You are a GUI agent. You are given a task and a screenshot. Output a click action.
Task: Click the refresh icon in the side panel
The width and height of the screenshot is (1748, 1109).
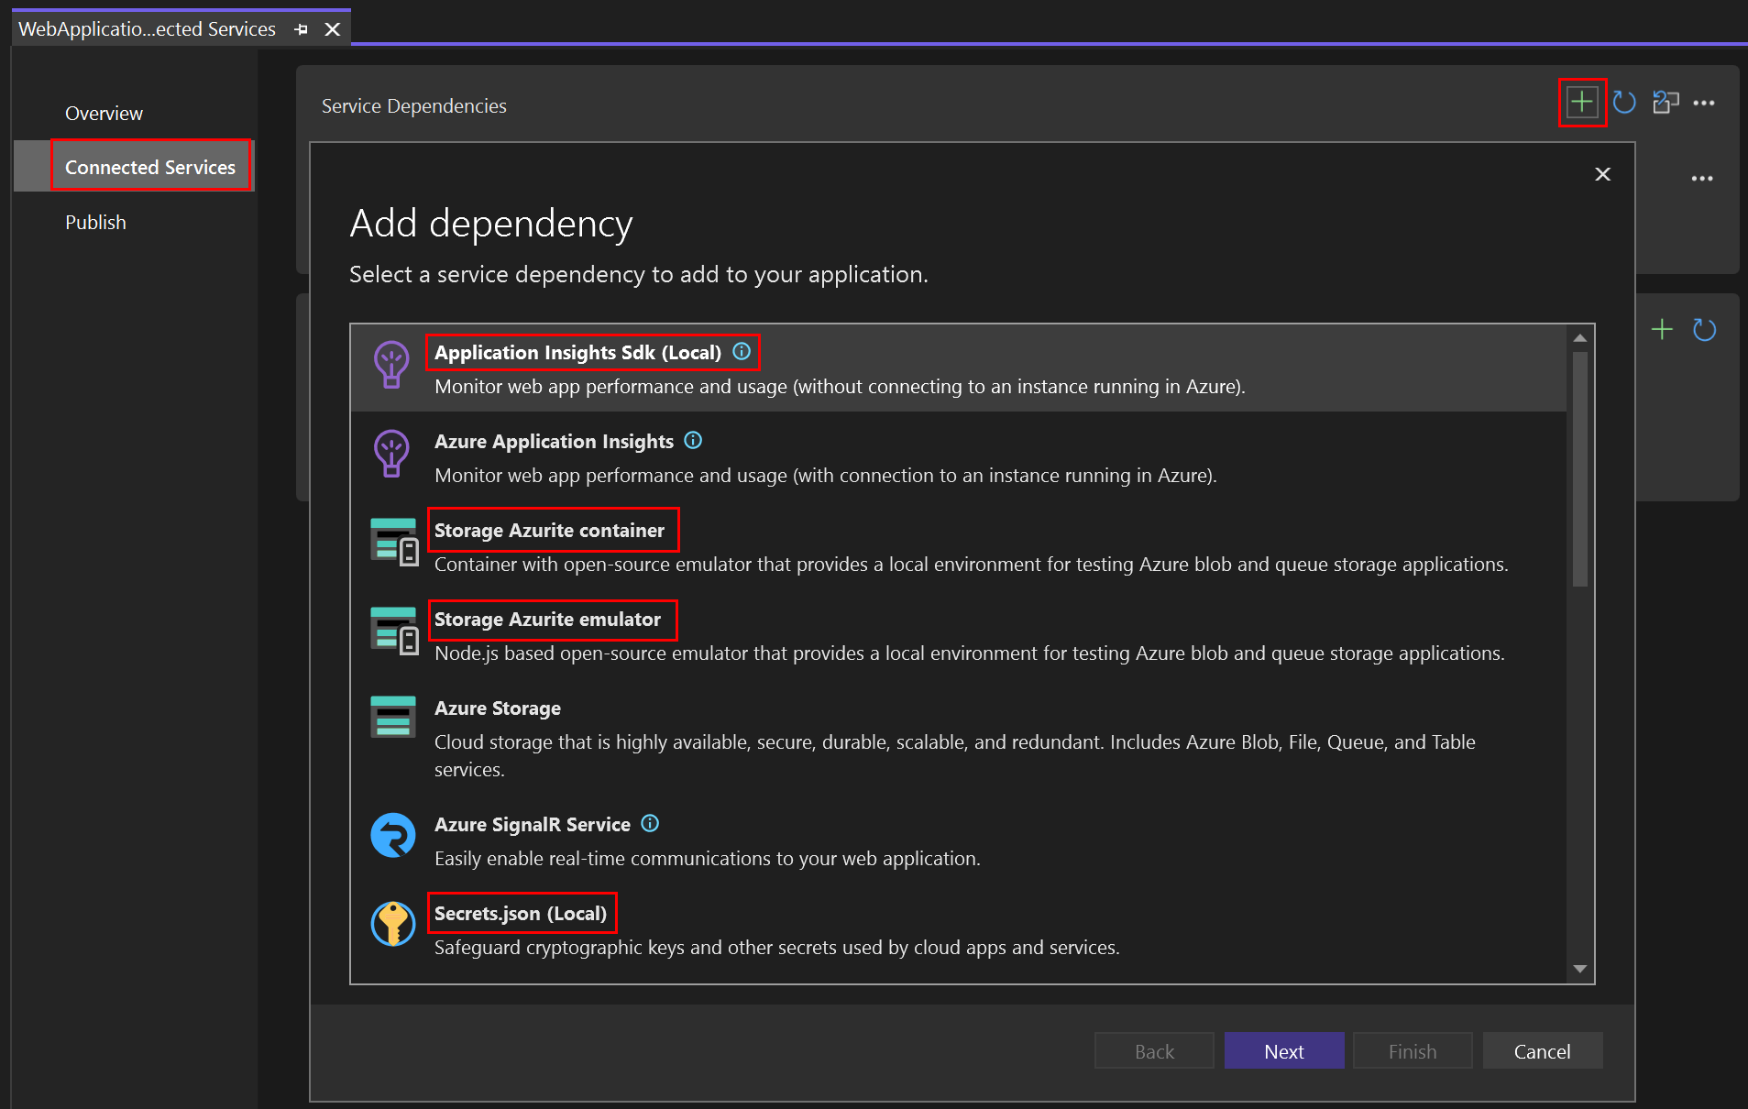1705,329
